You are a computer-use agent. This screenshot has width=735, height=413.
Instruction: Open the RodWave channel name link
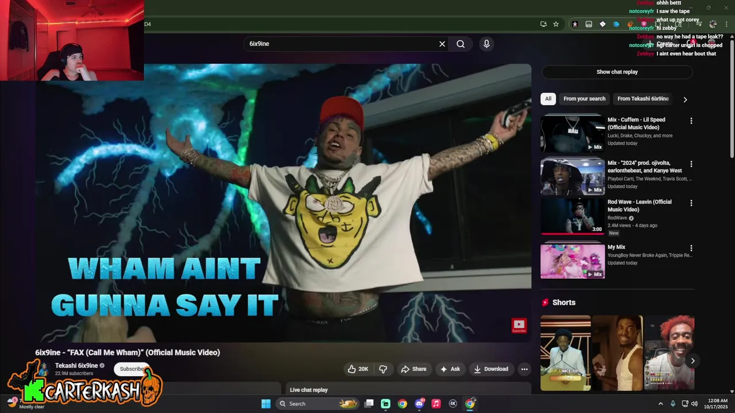pyautogui.click(x=617, y=218)
